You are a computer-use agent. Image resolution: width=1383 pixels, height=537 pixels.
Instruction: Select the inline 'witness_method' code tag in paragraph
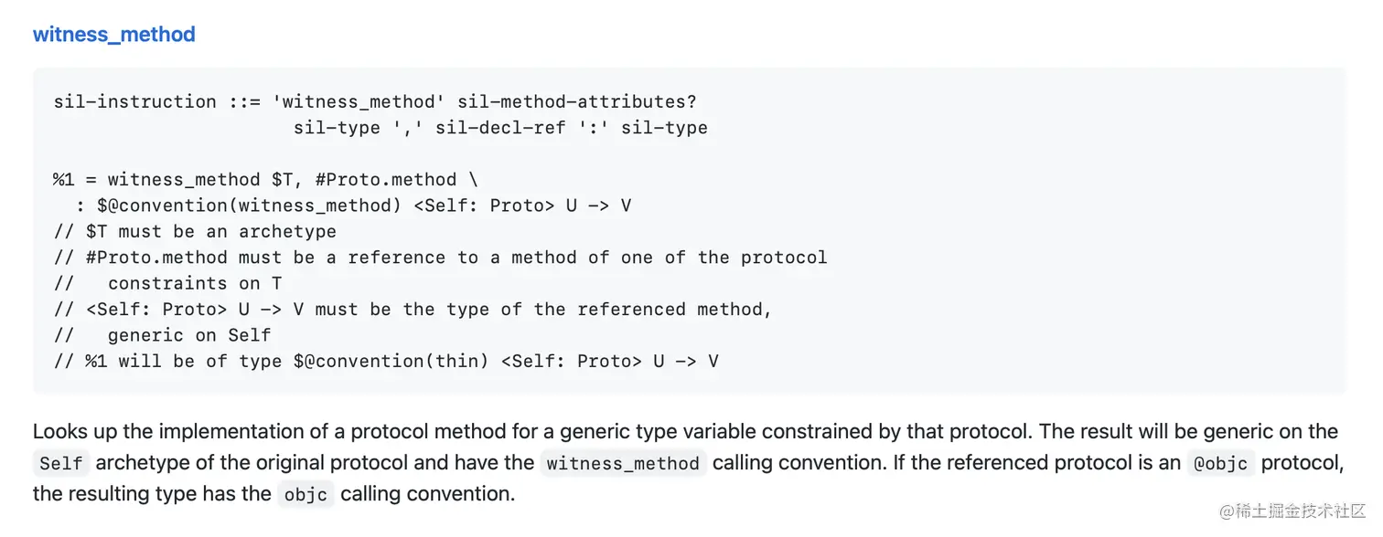(623, 464)
